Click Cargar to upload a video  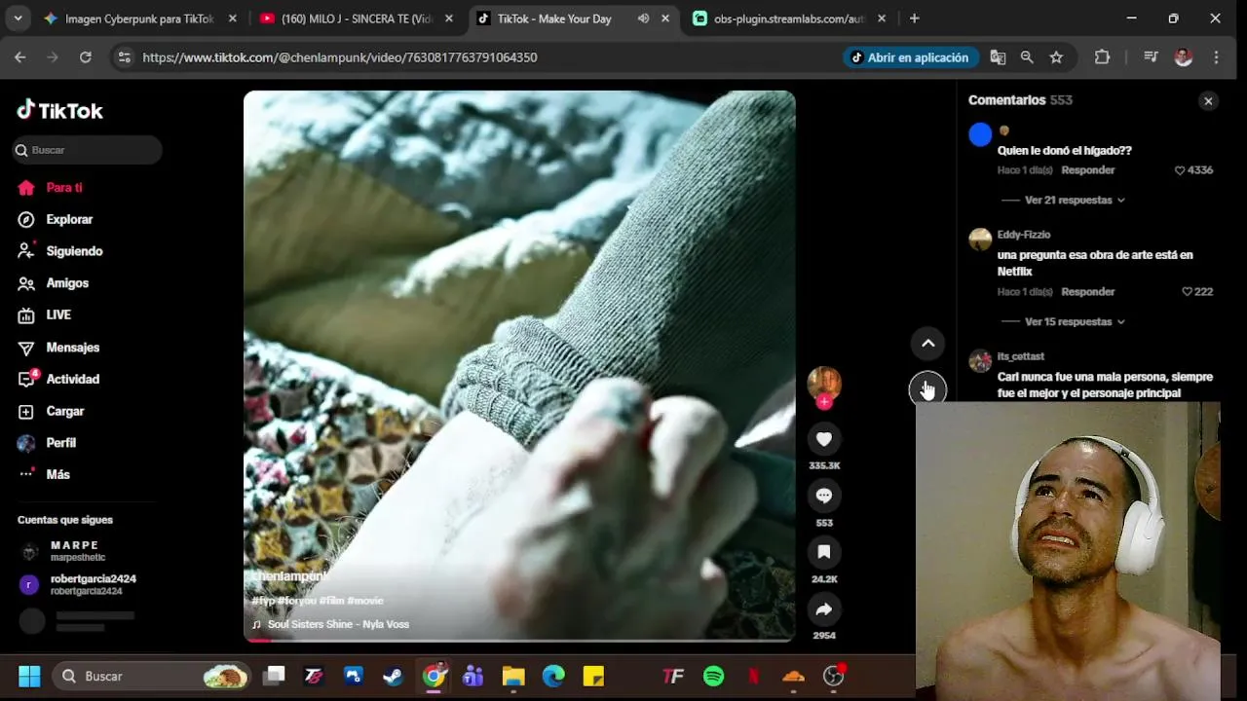(x=51, y=412)
